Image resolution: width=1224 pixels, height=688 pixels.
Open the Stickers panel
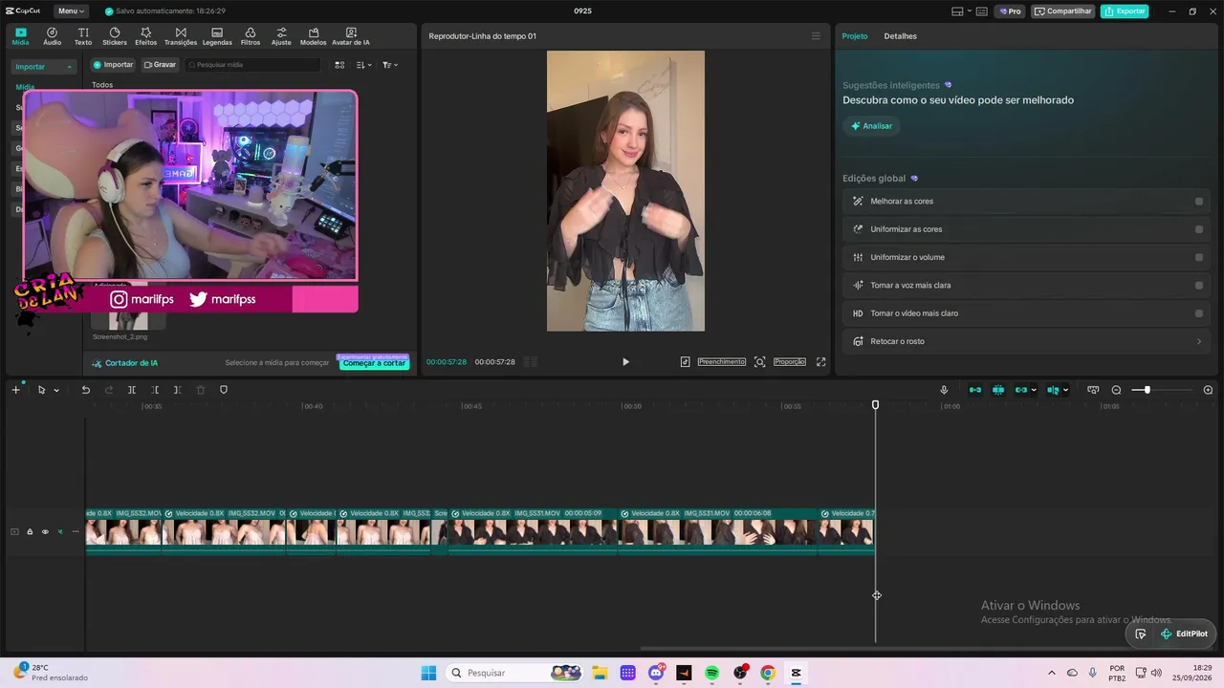(115, 36)
